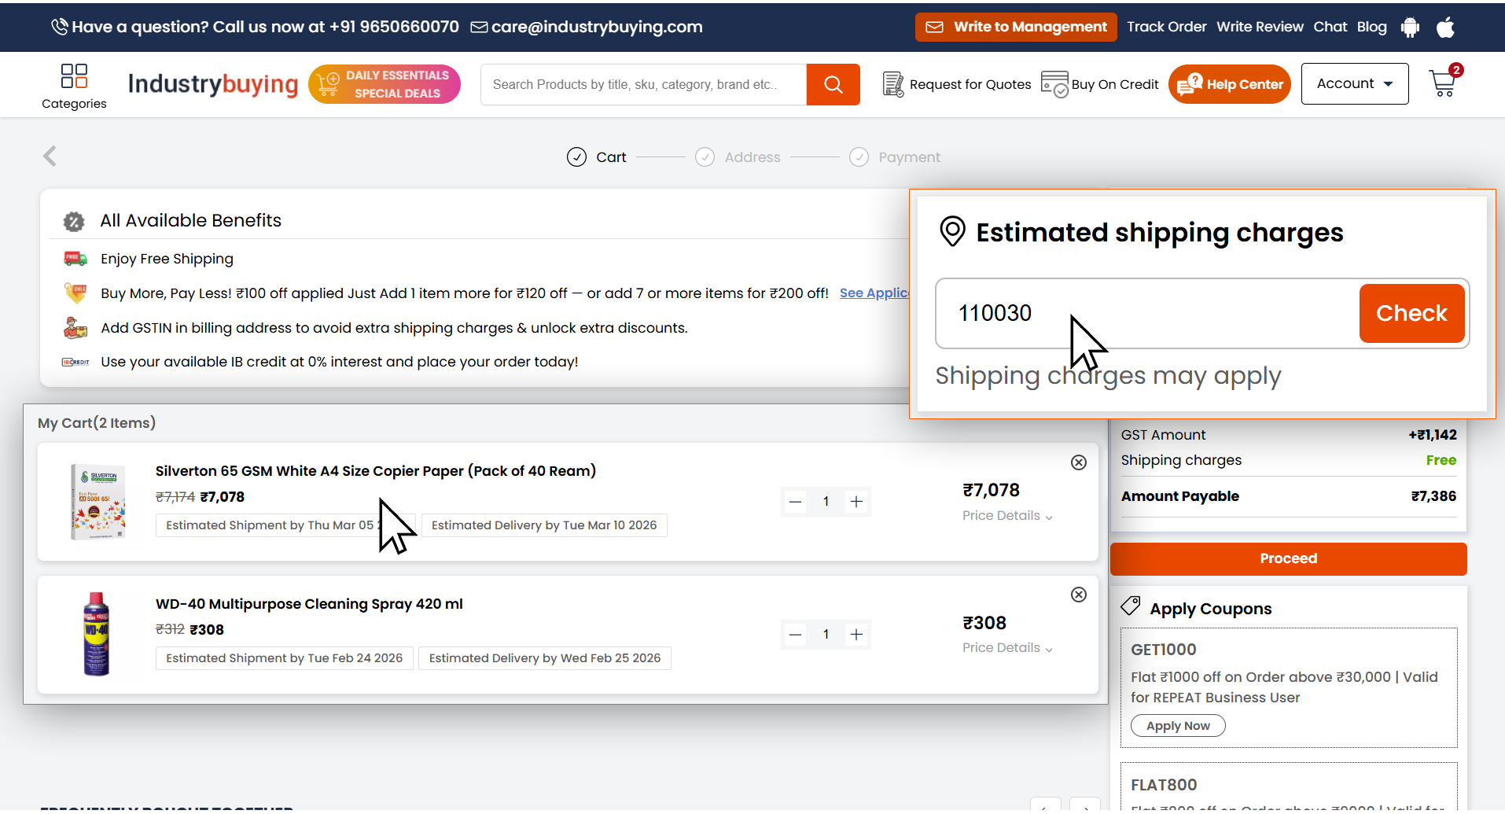Increase WD-40 spray quantity by one

(x=856, y=635)
